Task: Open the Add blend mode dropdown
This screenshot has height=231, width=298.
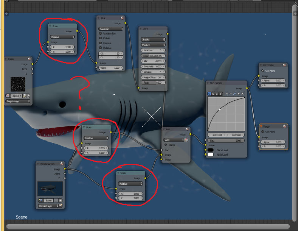Action: [174, 140]
